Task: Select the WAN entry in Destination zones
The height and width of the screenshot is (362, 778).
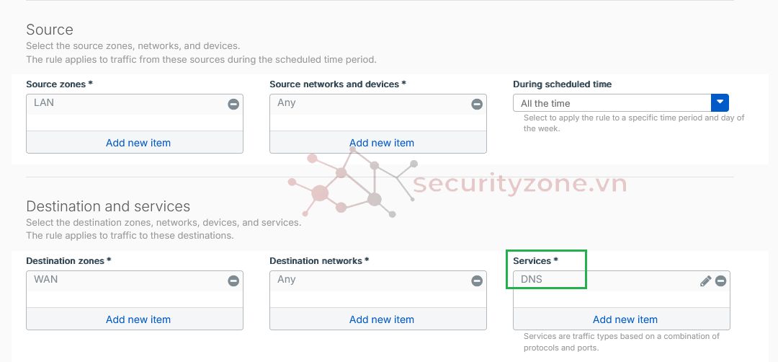Action: [x=45, y=279]
